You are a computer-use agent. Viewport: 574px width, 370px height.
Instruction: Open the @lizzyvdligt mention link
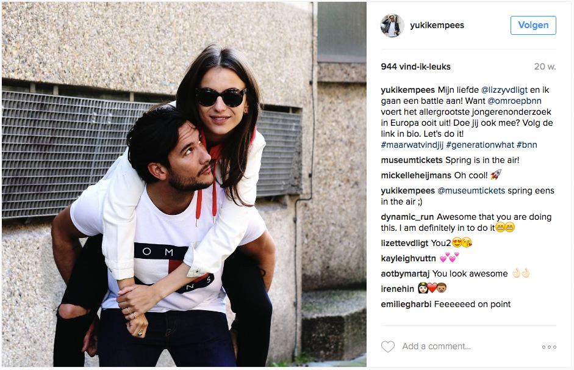pyautogui.click(x=504, y=90)
